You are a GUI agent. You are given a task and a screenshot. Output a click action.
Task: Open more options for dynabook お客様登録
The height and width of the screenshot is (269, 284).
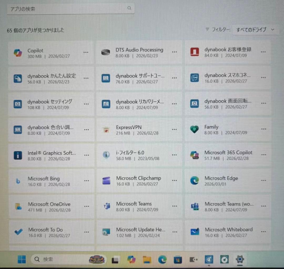click(x=263, y=52)
